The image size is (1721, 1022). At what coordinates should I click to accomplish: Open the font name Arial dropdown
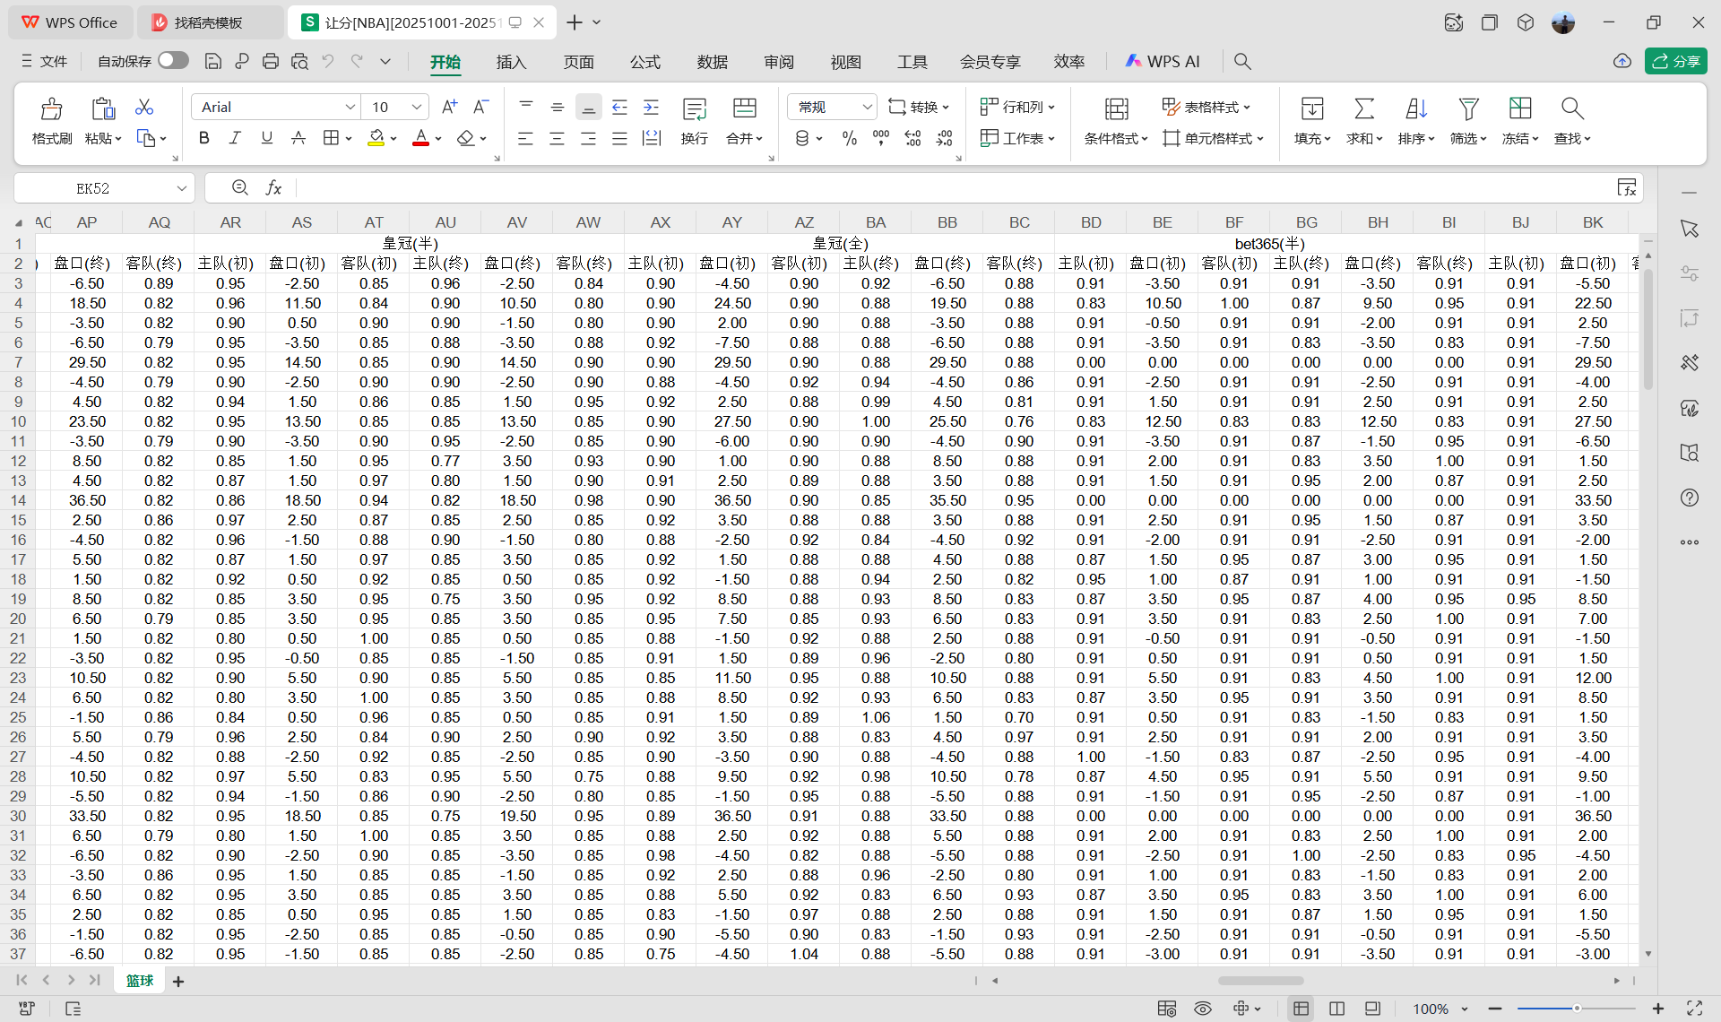tap(350, 107)
